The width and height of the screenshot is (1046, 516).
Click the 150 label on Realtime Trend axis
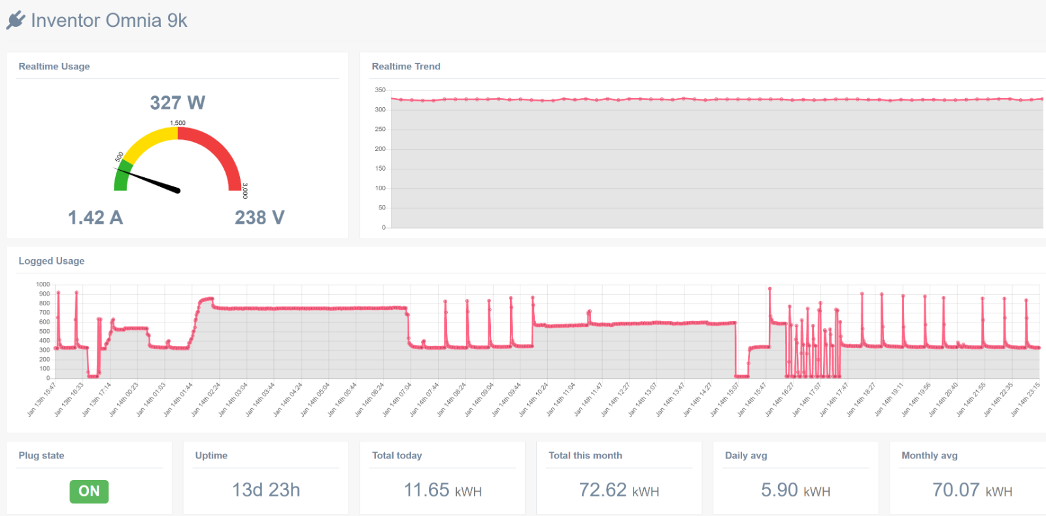tap(380, 168)
